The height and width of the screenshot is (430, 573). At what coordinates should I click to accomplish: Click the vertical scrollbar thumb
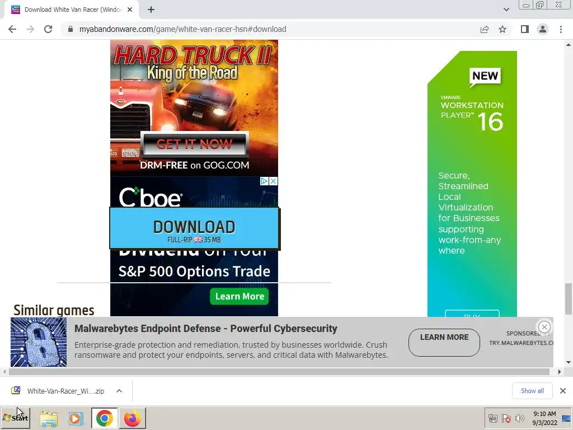tap(569, 298)
